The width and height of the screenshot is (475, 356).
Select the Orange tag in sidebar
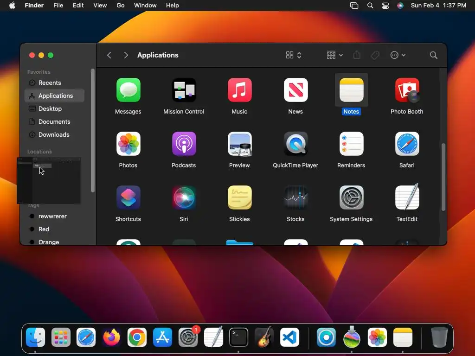(55, 242)
